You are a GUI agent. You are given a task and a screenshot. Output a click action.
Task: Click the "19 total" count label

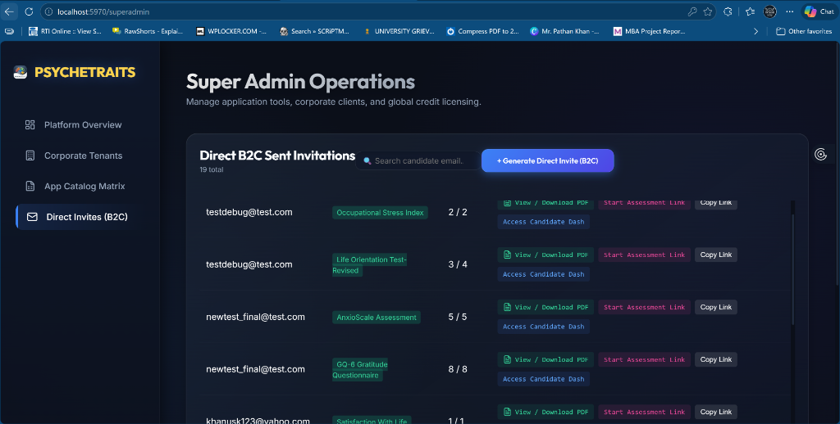click(212, 169)
